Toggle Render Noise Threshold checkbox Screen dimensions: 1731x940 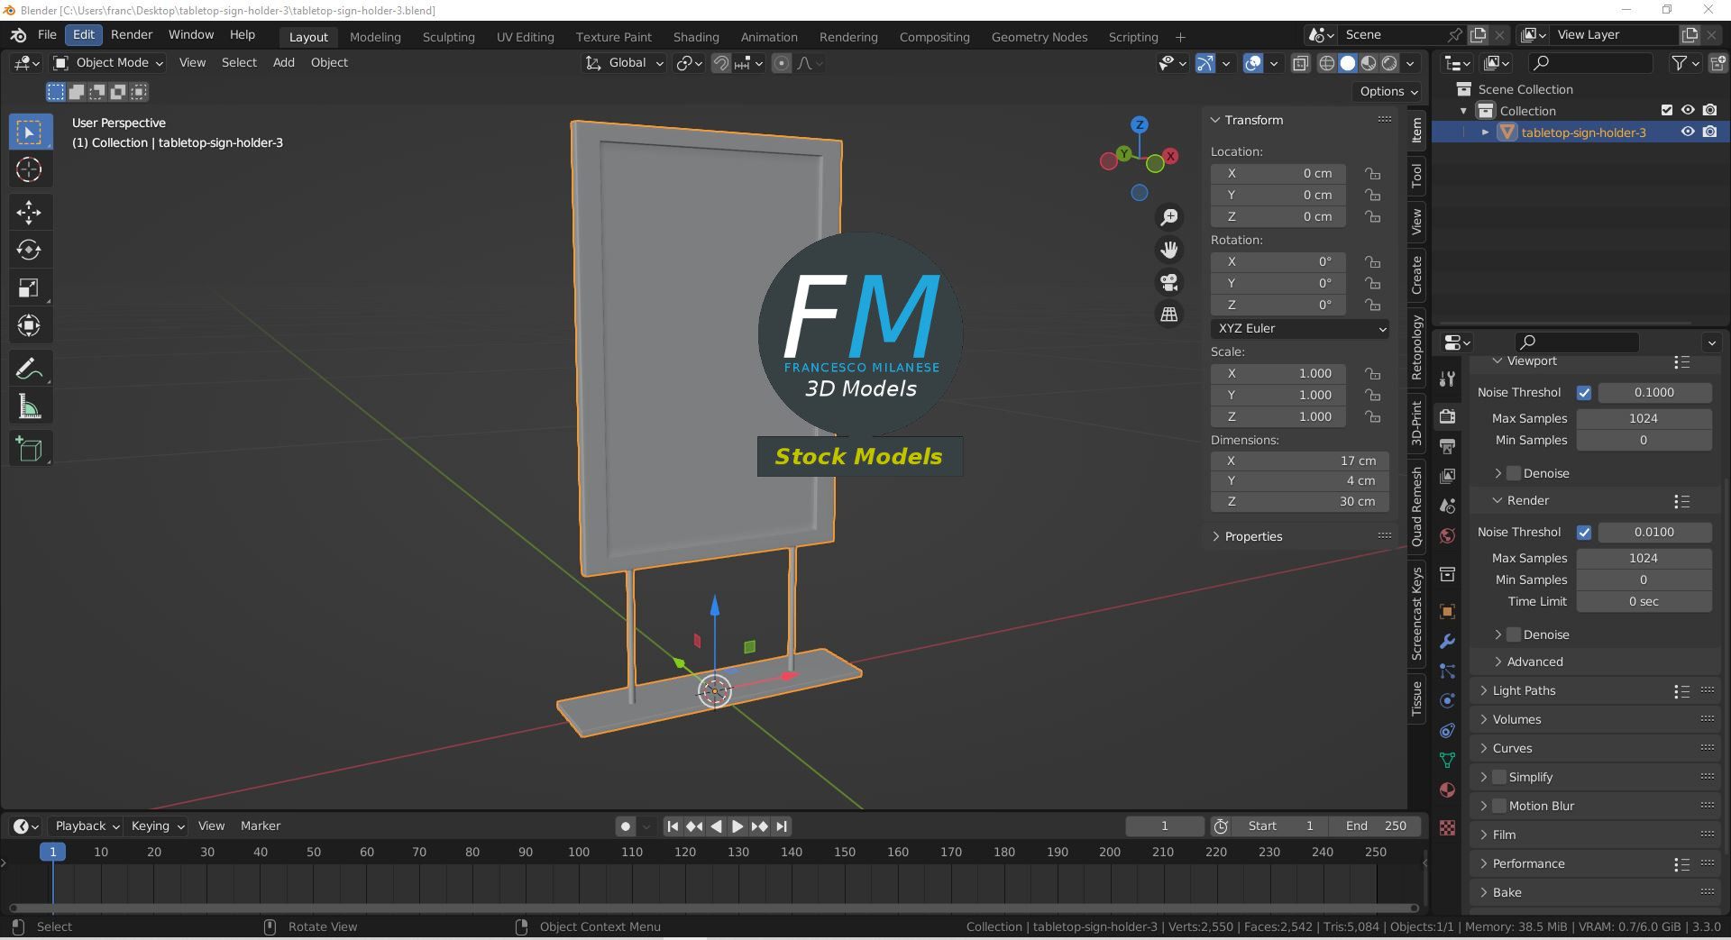click(1584, 533)
